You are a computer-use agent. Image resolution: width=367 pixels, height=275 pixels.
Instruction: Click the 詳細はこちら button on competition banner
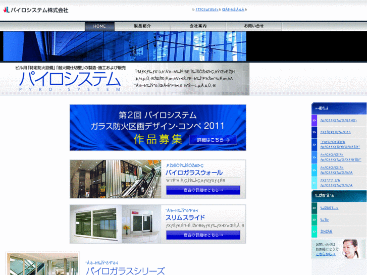click(x=213, y=140)
